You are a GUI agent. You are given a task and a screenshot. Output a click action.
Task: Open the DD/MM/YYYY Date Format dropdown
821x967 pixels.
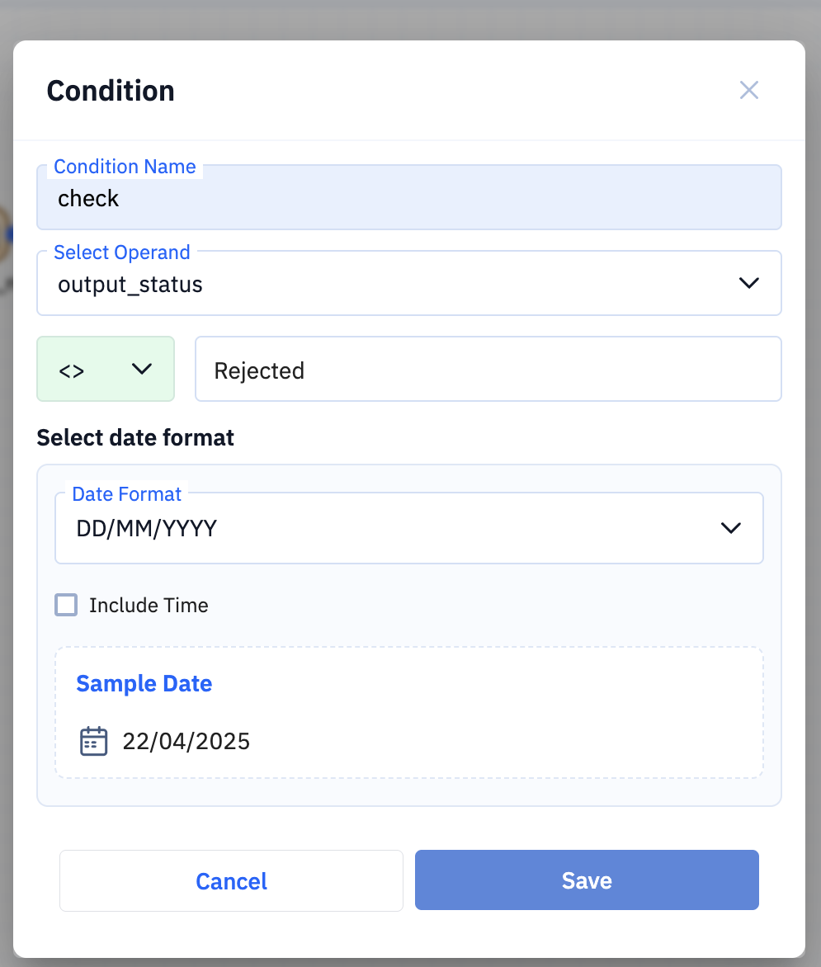[x=409, y=528]
